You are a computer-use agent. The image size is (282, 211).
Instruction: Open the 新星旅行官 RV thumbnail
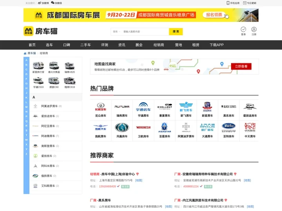38,66
